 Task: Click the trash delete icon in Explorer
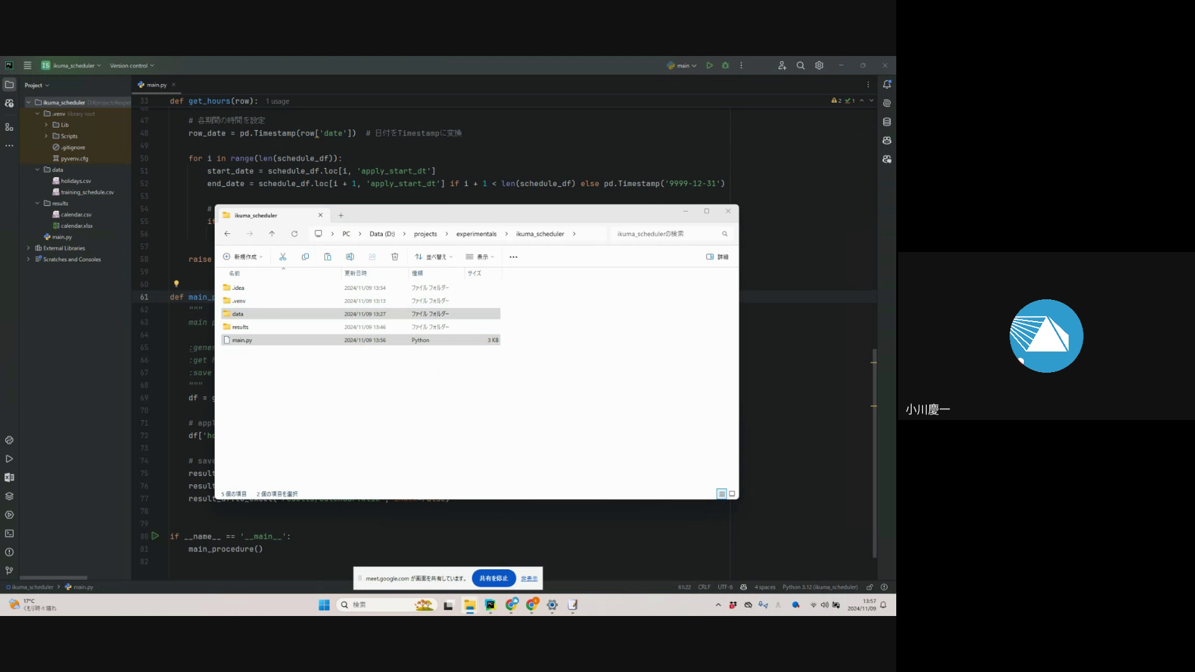point(395,256)
